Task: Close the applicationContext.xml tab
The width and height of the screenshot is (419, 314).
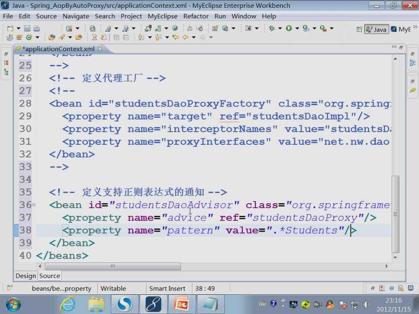Action: (x=100, y=48)
